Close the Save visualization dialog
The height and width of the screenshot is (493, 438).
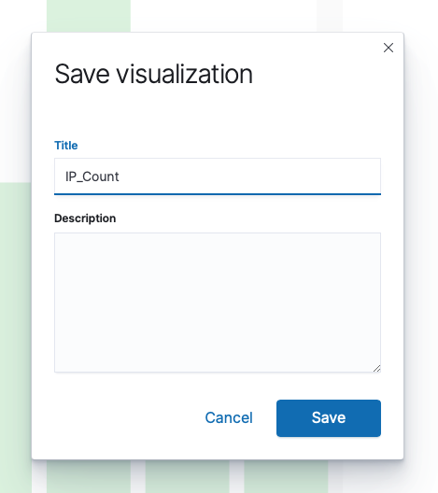tap(389, 48)
